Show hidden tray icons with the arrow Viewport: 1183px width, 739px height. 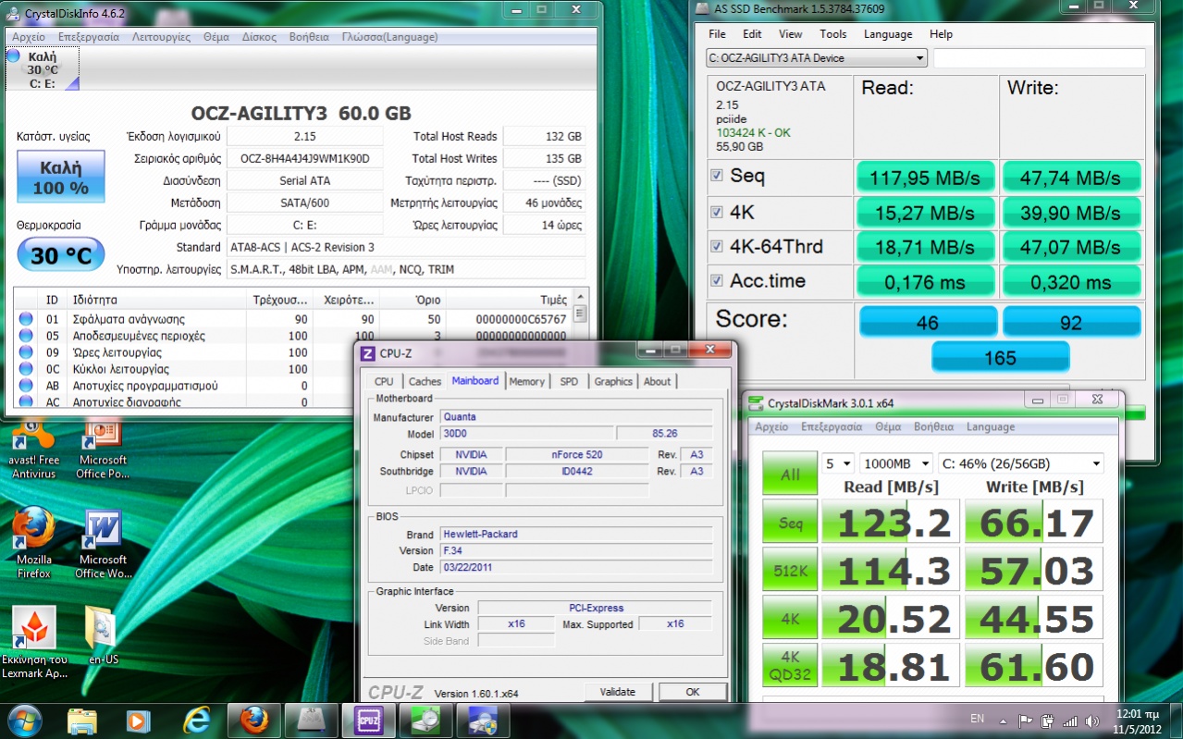pyautogui.click(x=1004, y=721)
